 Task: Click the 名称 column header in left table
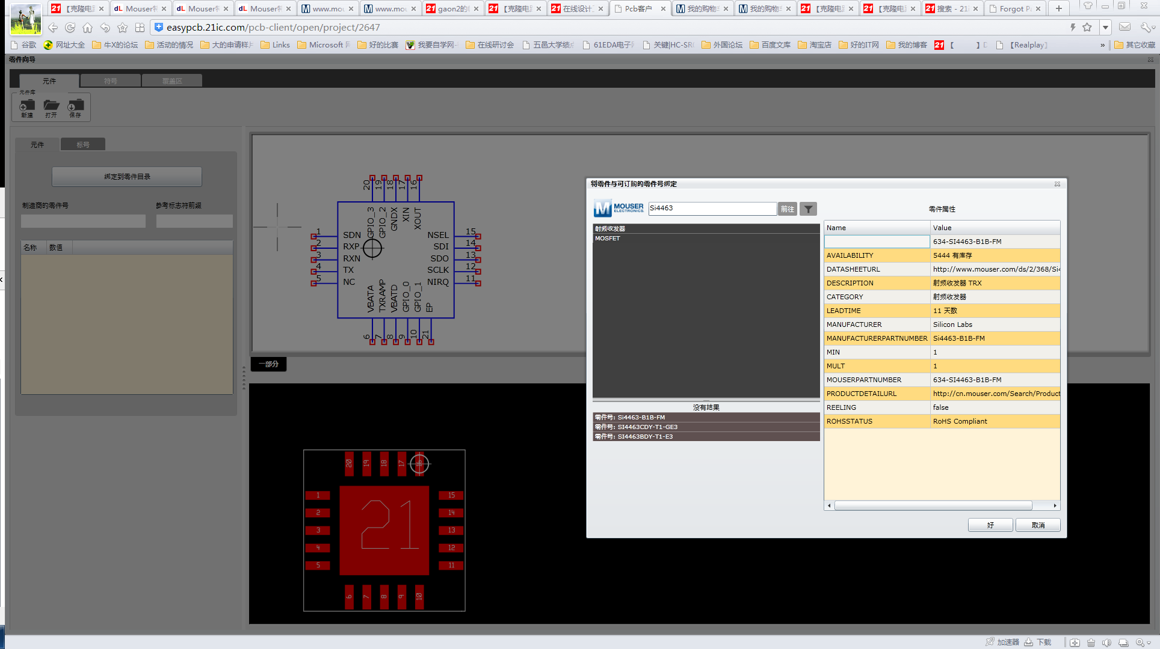[x=34, y=248]
